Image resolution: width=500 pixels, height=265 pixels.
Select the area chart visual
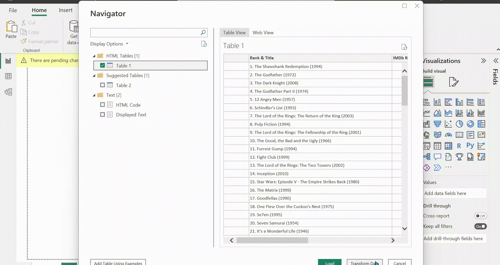click(437, 113)
